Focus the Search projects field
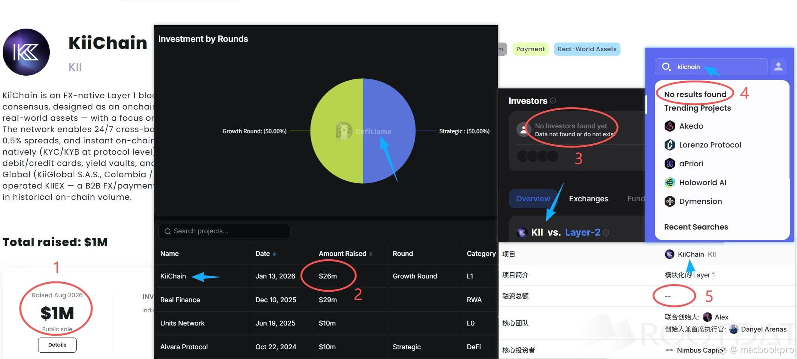Screen dimensions: 797x359 click(x=224, y=231)
